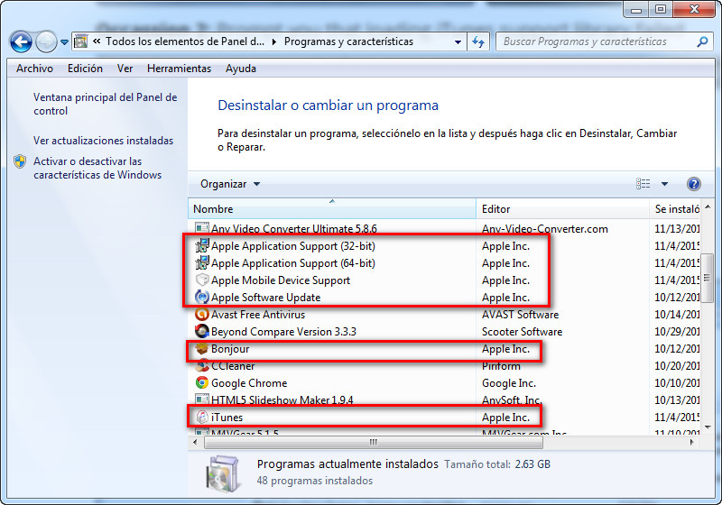Click the installed programs icon in details pane
Image resolution: width=722 pixels, height=505 pixels.
(223, 473)
